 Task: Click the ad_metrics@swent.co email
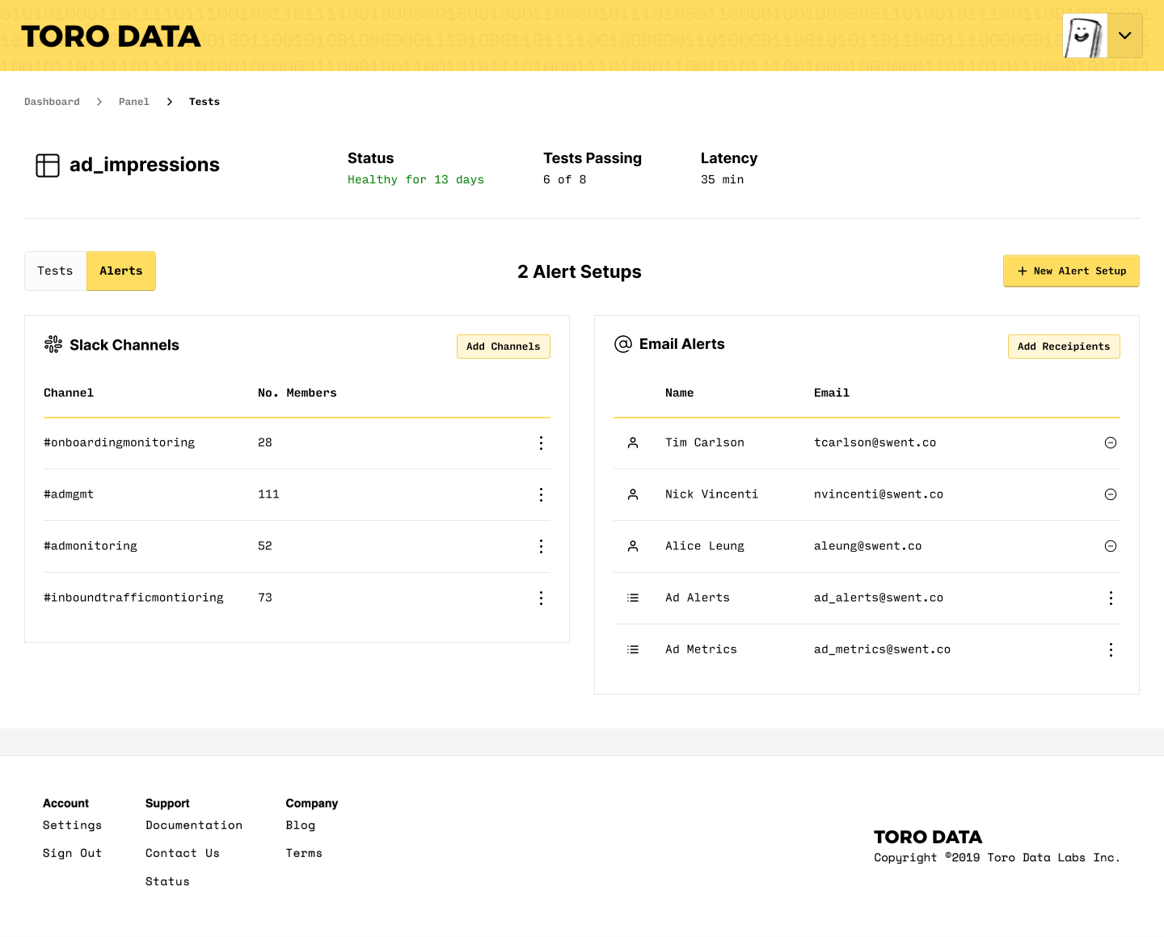pyautogui.click(x=882, y=649)
